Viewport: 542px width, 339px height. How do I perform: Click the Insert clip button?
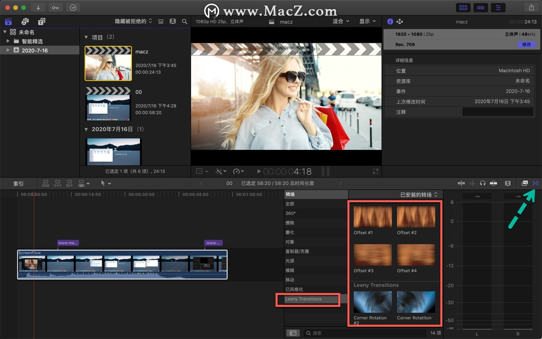pos(58,183)
